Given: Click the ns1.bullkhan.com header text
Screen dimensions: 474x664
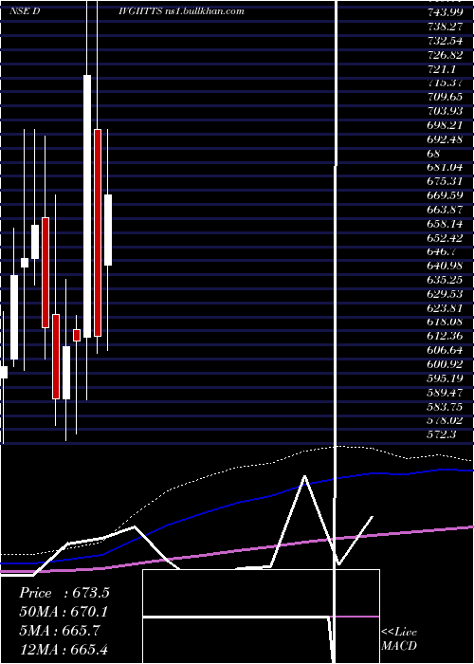Looking at the screenshot, I should click(x=203, y=11).
